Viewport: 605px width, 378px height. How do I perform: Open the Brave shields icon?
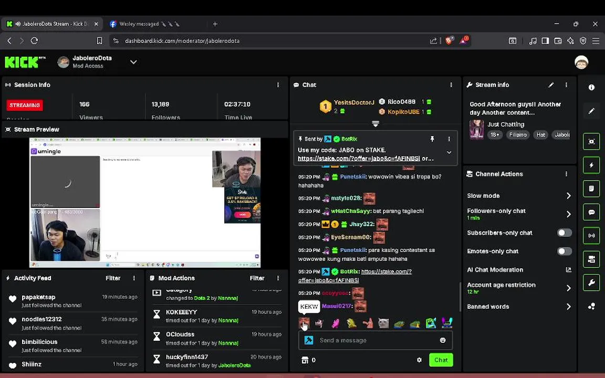tap(449, 40)
